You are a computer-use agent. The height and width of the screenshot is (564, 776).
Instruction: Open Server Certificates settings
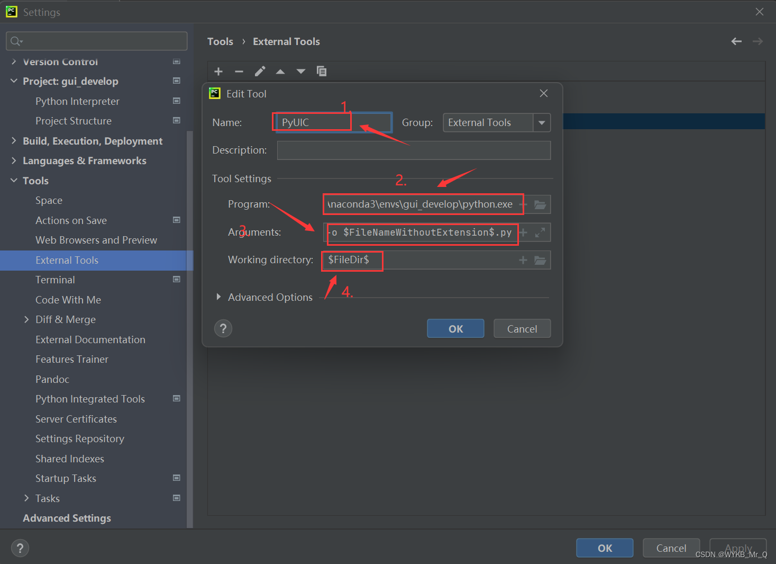coord(76,419)
